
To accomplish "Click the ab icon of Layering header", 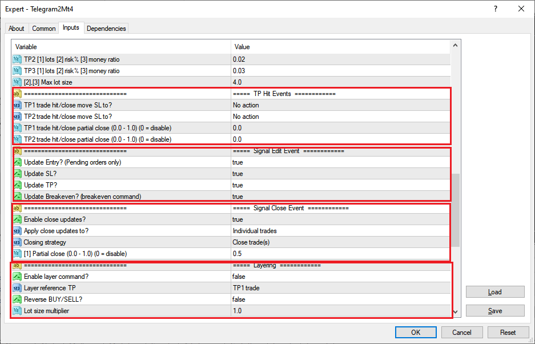I will pyautogui.click(x=17, y=266).
